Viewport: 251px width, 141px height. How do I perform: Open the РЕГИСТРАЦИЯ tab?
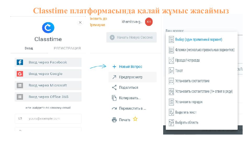(67, 48)
